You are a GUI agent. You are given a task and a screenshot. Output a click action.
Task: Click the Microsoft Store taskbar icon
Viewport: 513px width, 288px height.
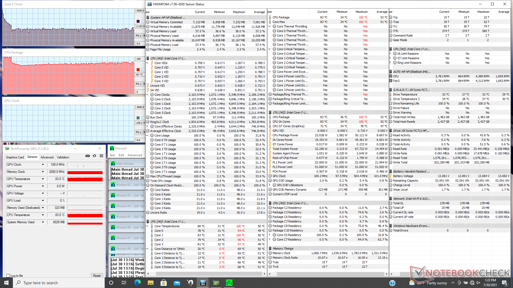pyautogui.click(x=164, y=283)
